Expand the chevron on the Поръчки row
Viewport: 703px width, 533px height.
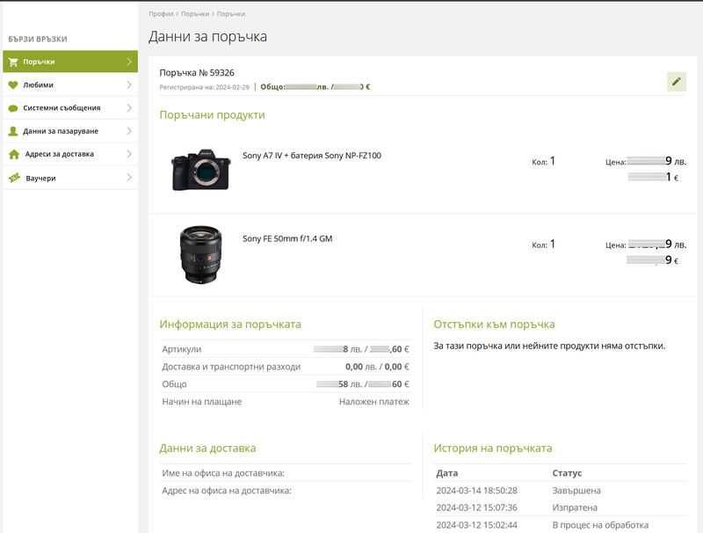click(129, 62)
